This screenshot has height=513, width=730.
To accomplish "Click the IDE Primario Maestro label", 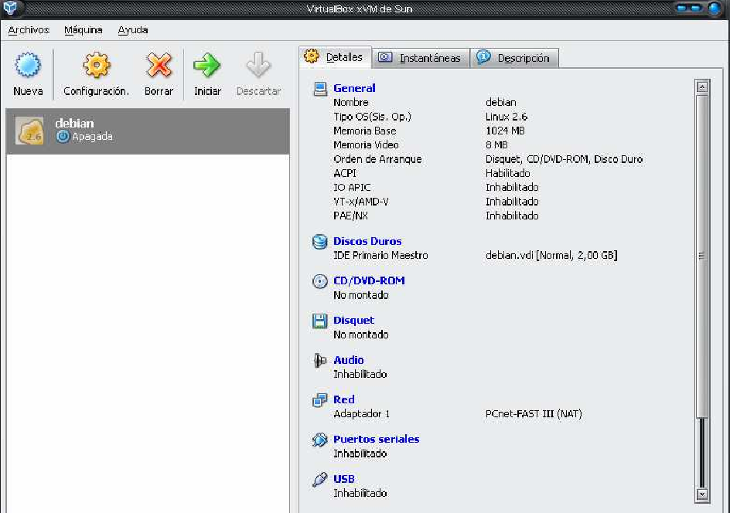I will [x=380, y=255].
